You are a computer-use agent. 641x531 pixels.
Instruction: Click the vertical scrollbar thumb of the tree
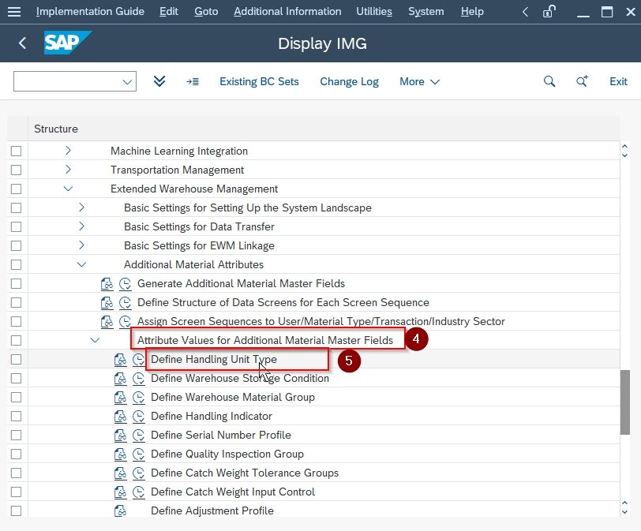coord(624,402)
